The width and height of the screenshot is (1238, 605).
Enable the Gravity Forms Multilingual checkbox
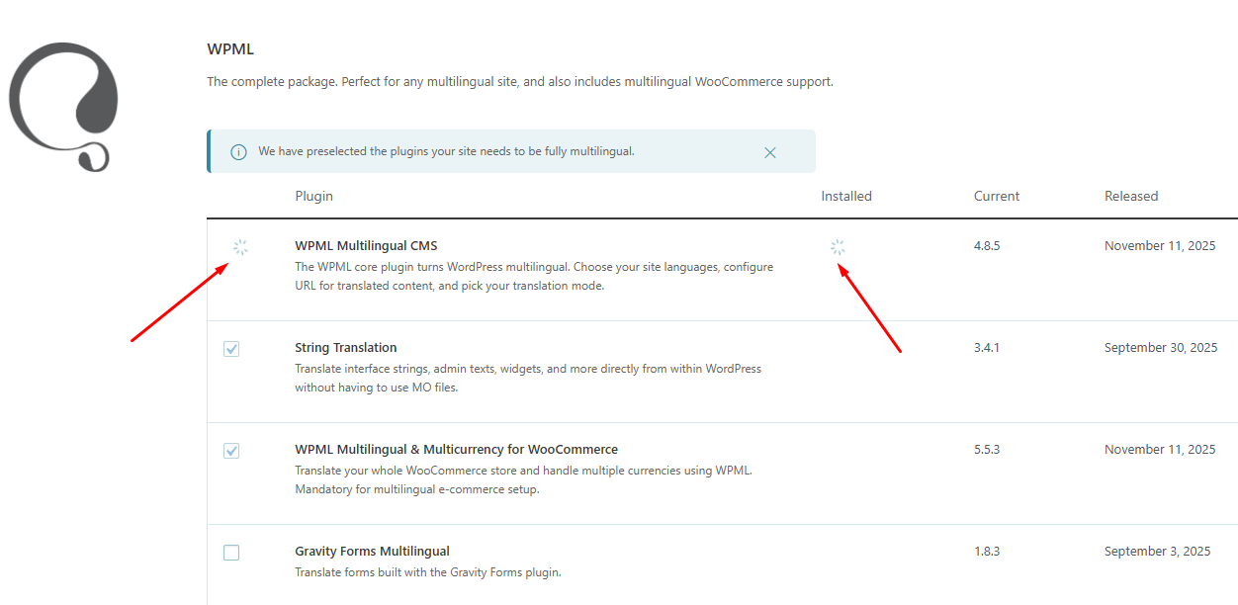point(231,553)
